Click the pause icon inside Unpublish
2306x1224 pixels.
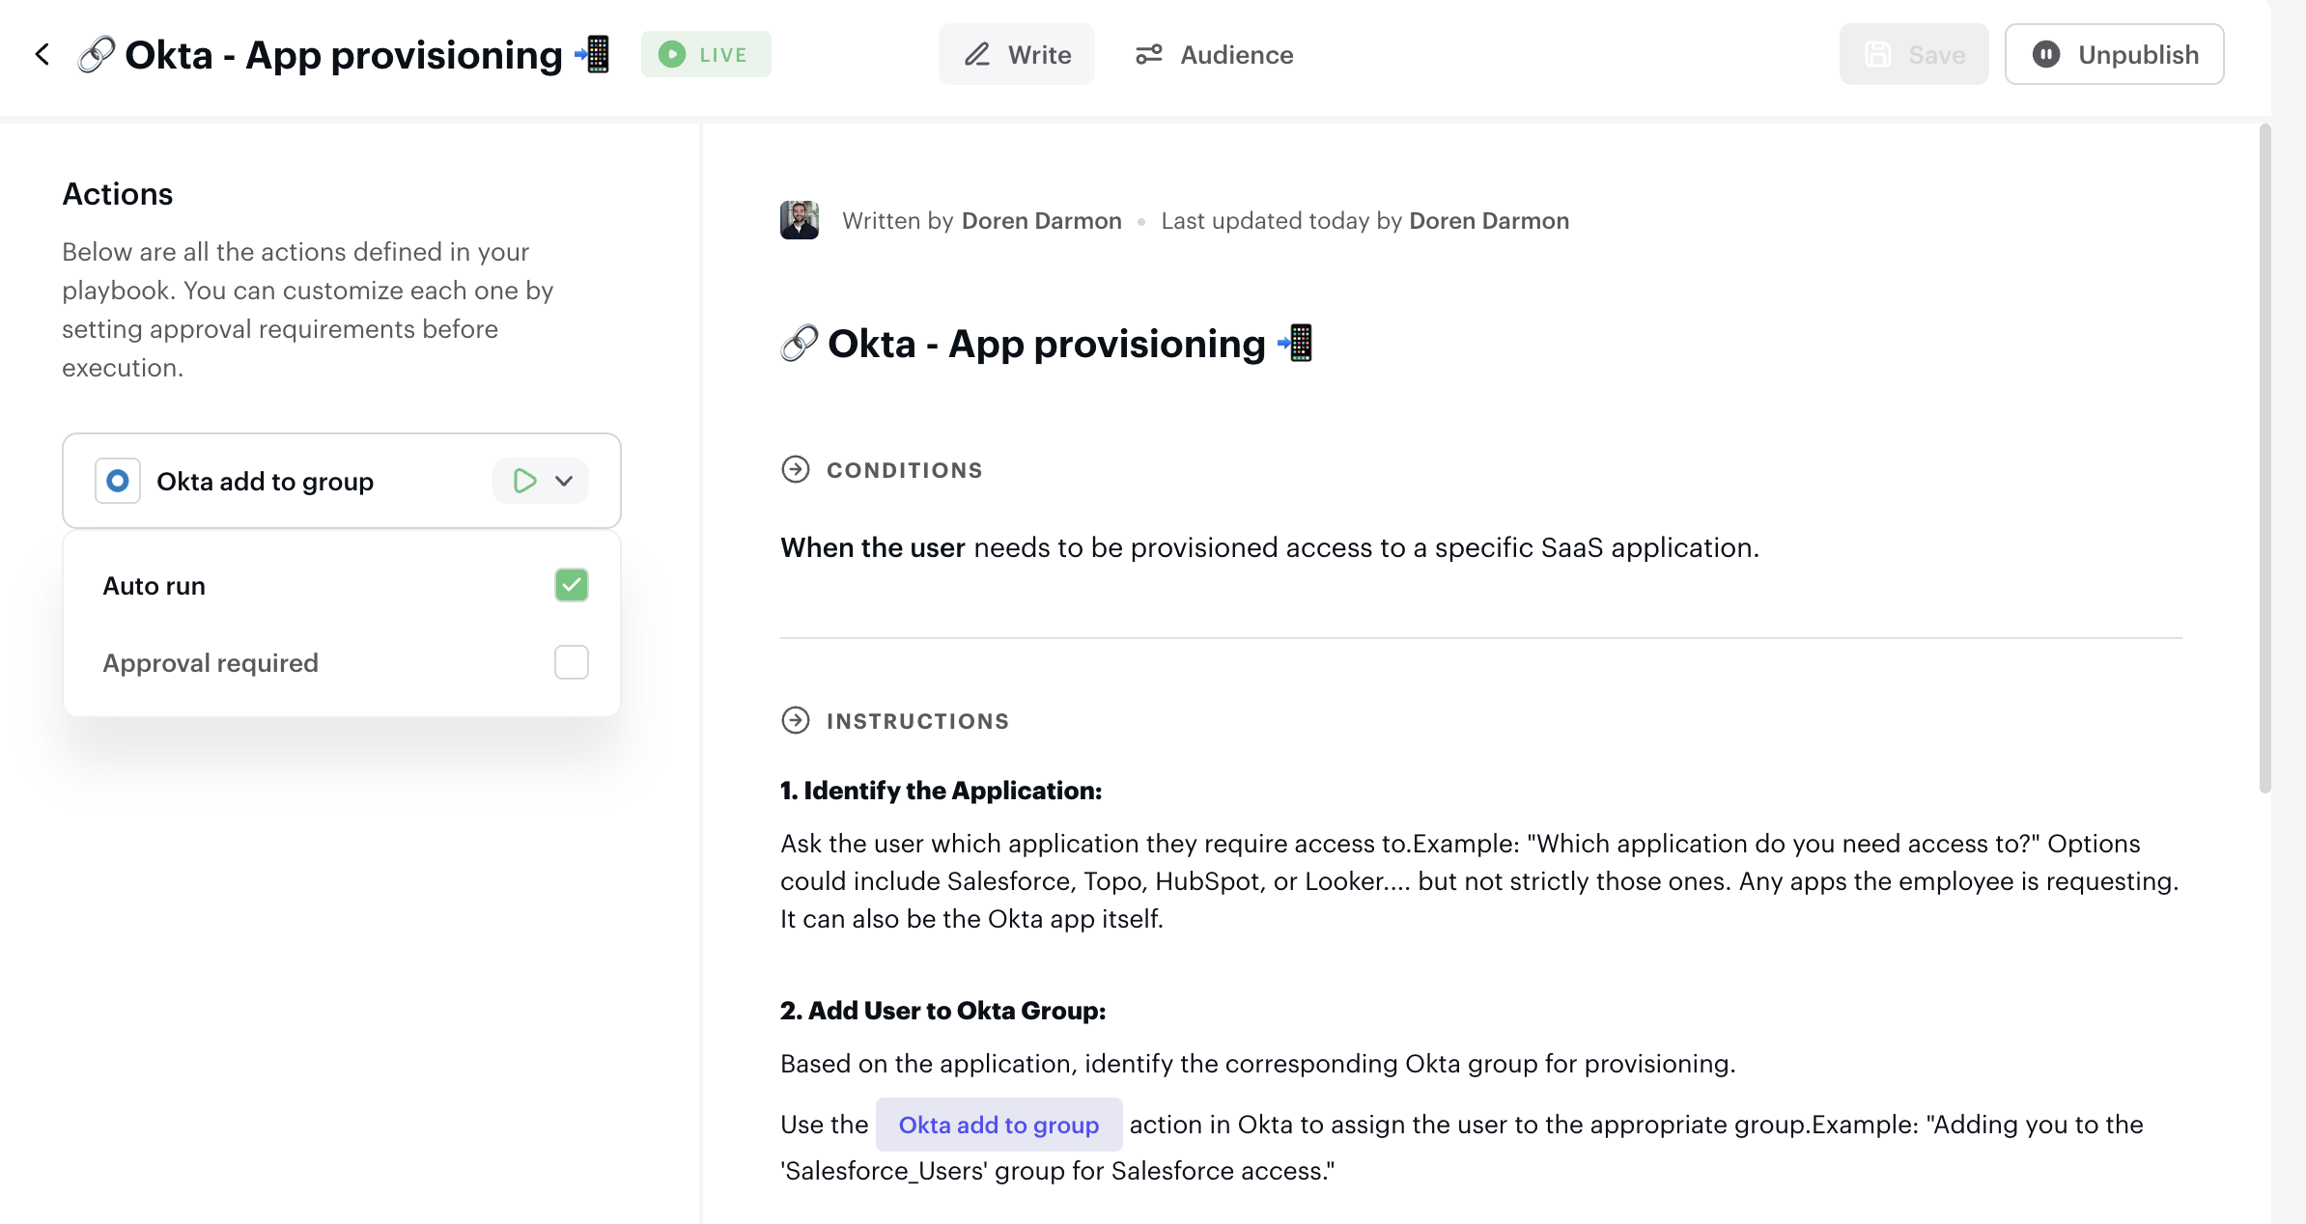click(x=2046, y=54)
